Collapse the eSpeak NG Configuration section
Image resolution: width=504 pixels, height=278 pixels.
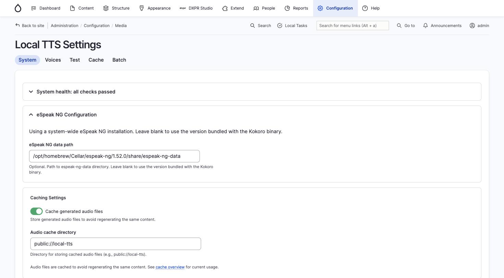252,115
